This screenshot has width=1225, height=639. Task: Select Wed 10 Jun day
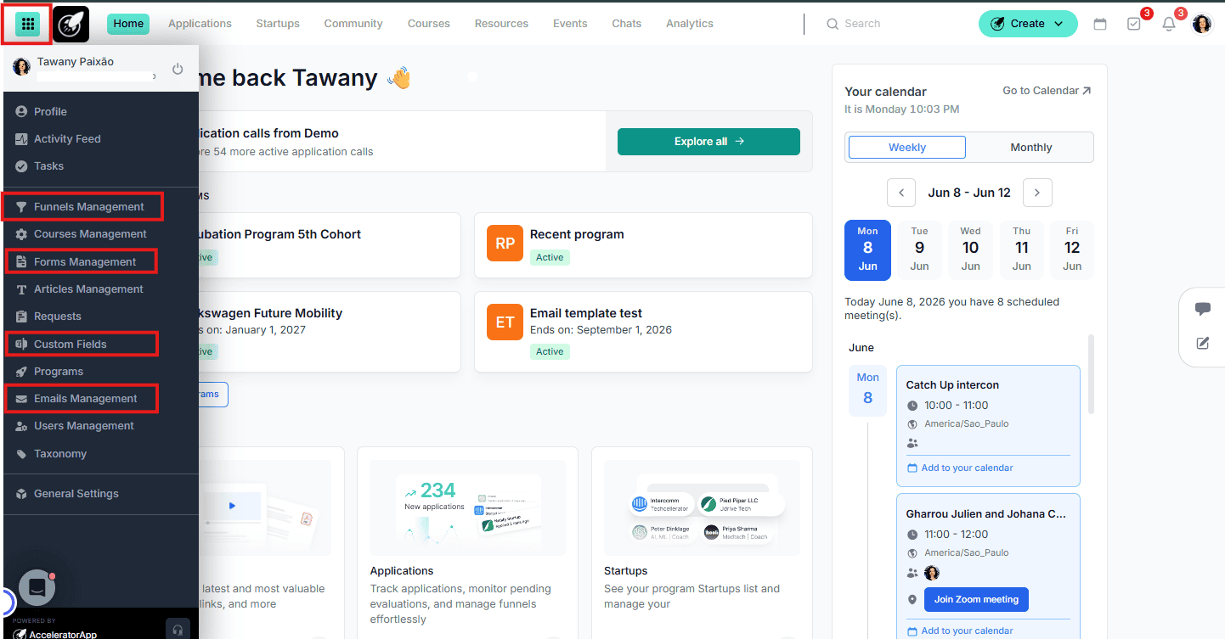pyautogui.click(x=970, y=249)
